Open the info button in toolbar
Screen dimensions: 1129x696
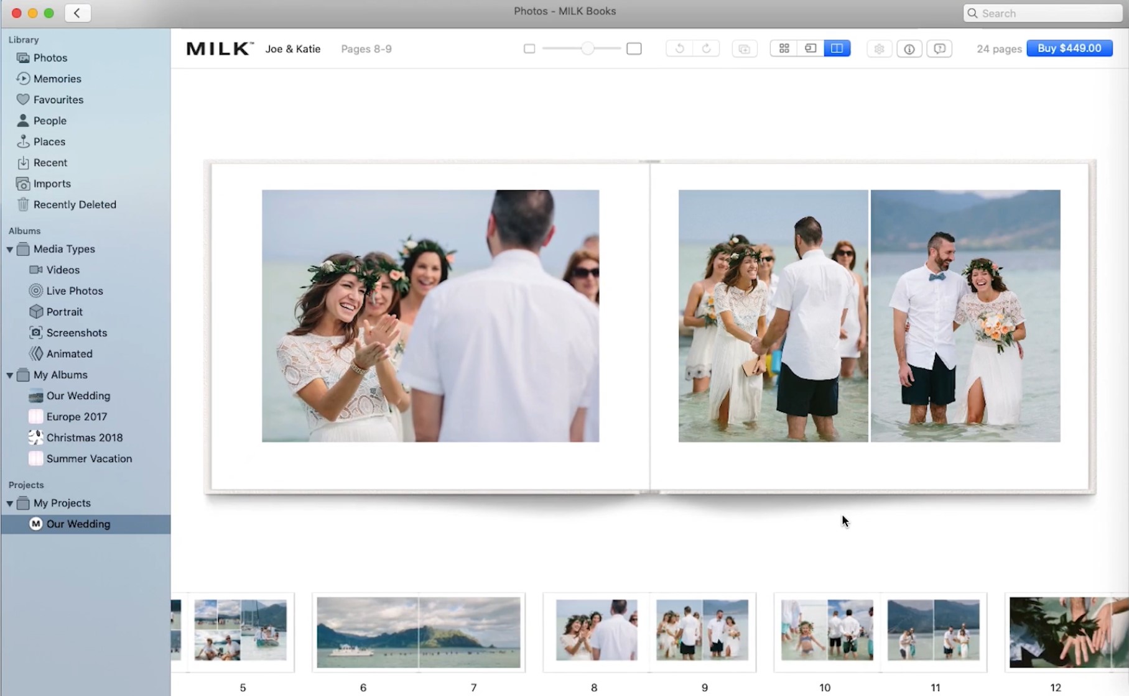pos(909,48)
